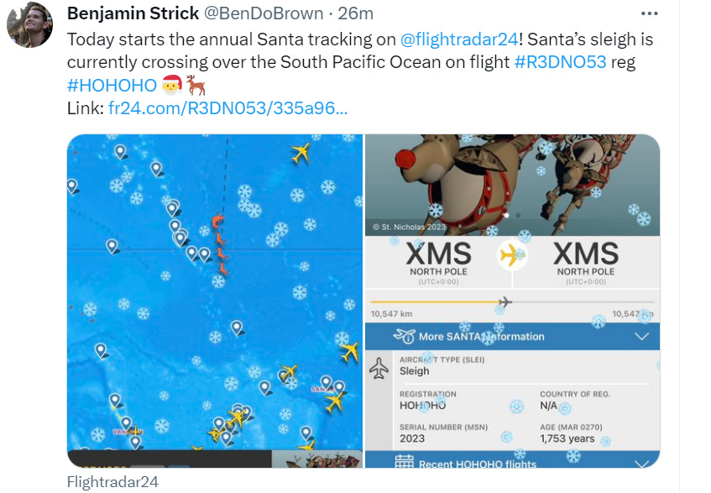Open Benjamin Strick's profile avatar
Viewport: 711px width, 493px height.
[x=30, y=24]
